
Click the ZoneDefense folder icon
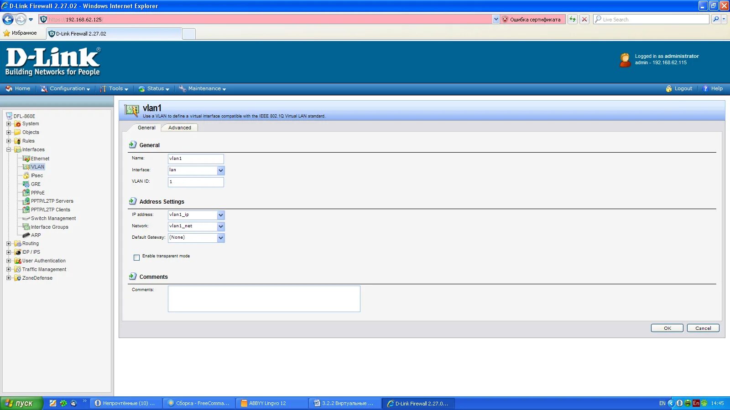(x=18, y=278)
